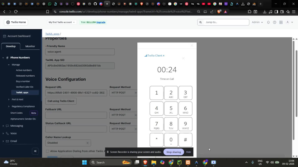Viewport: 298px width, 167px height.
Task: Bookmark this page with the bookmark icon
Action: 47,12
